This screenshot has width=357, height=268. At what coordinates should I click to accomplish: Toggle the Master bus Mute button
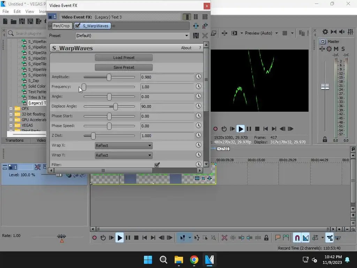point(336,49)
